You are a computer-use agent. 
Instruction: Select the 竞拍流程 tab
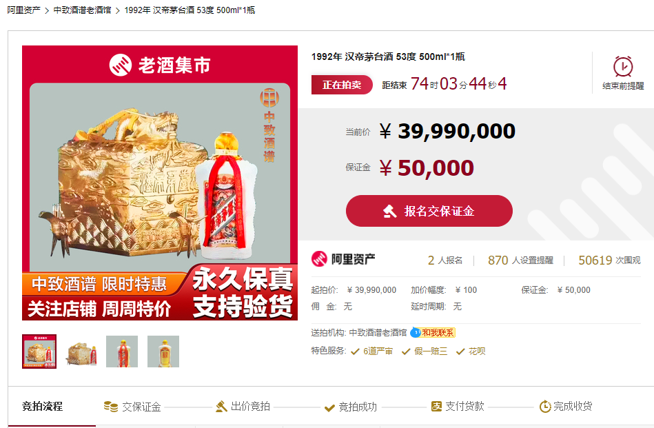(42, 407)
